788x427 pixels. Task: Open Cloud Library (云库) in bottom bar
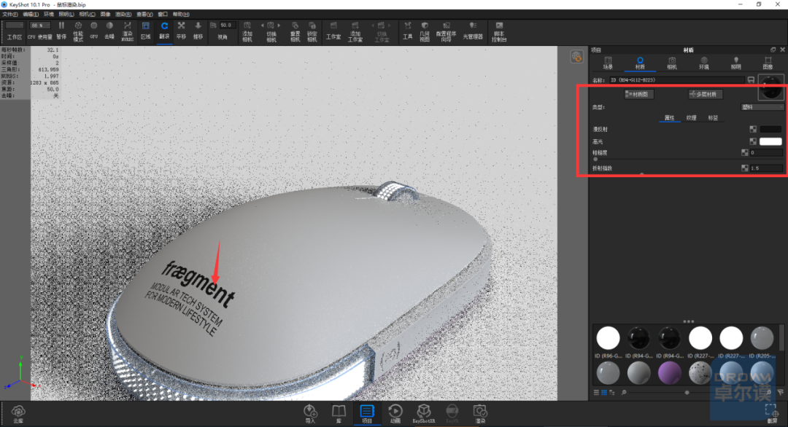click(x=18, y=415)
